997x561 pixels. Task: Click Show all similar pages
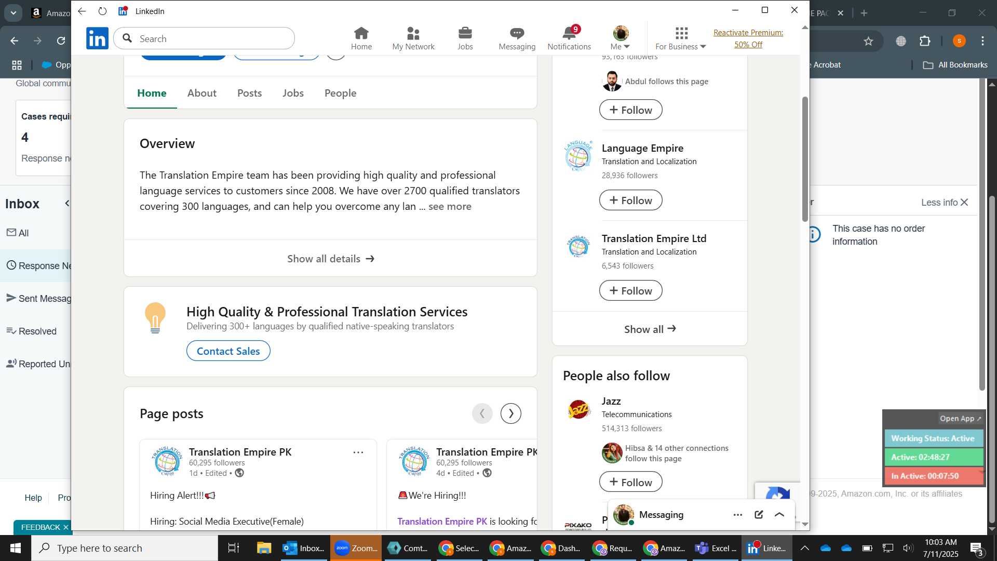pyautogui.click(x=650, y=329)
